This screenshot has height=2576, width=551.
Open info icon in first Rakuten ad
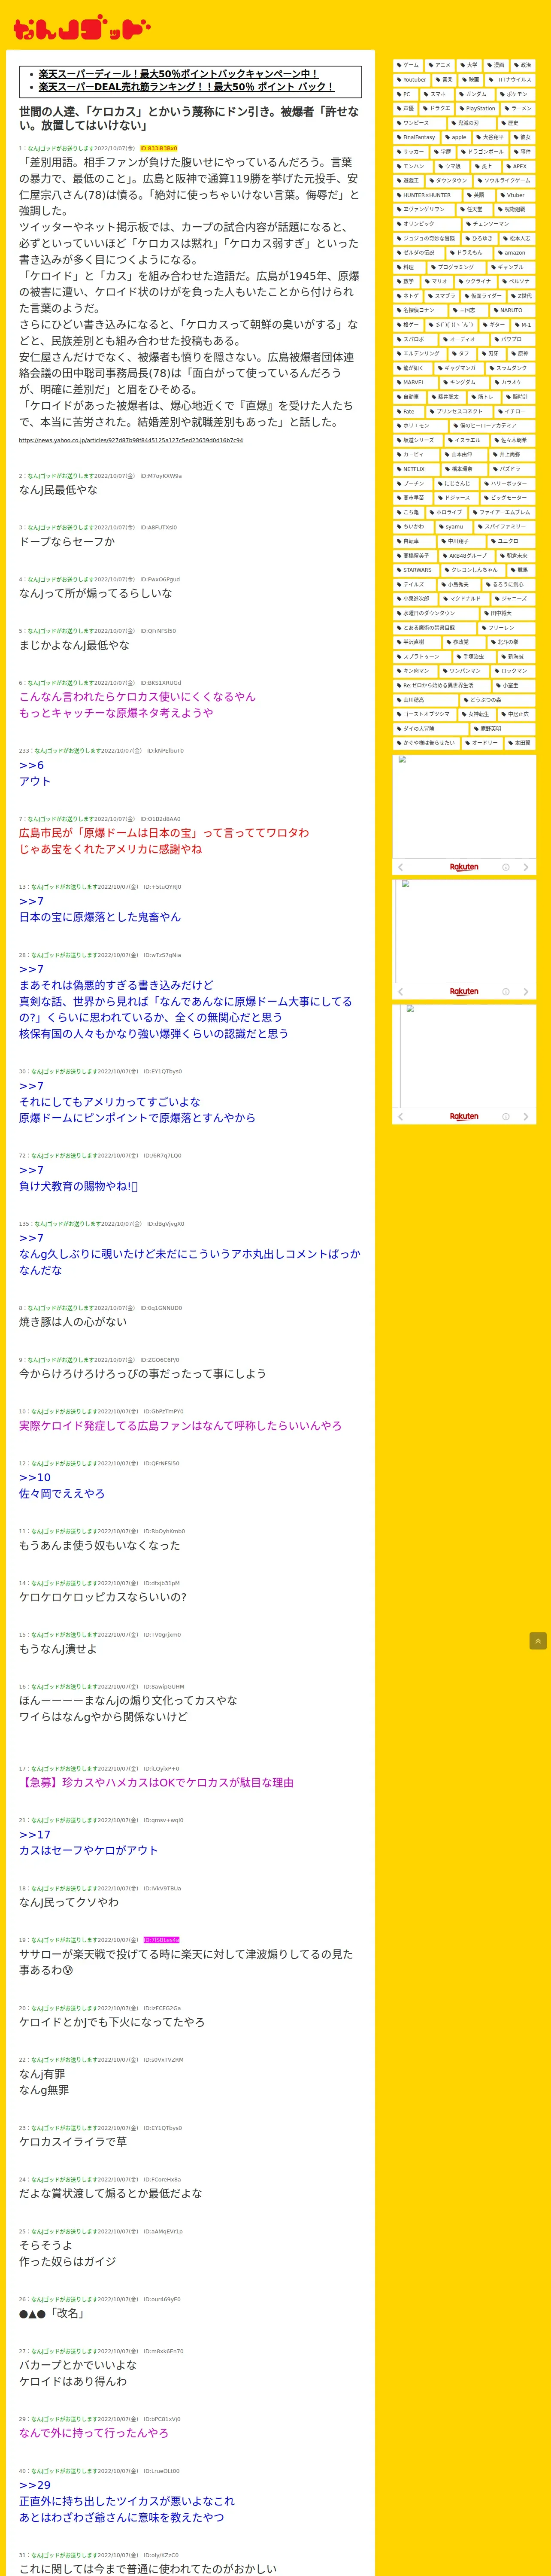tap(506, 867)
